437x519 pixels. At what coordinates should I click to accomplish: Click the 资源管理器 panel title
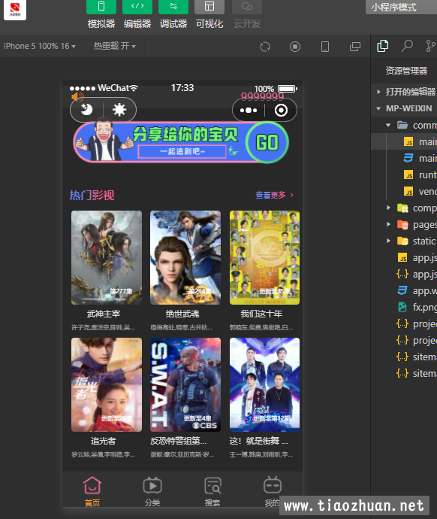click(406, 71)
